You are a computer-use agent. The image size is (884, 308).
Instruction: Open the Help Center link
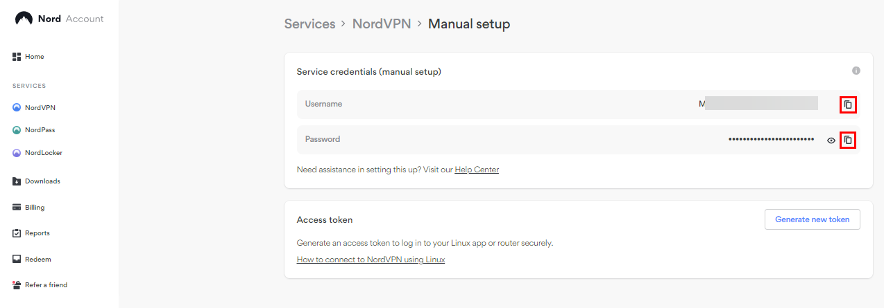coord(477,170)
